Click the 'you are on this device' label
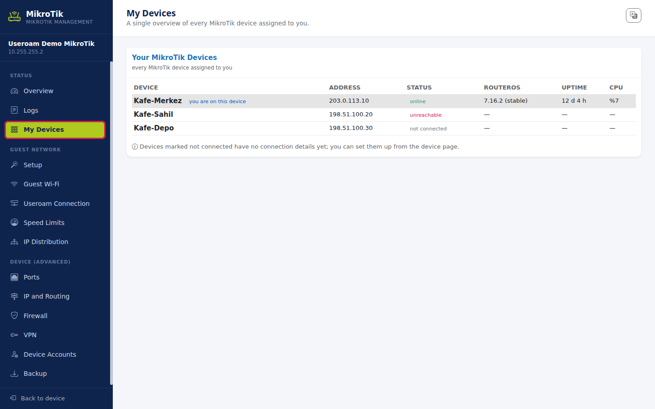Screen dimensions: 655x409 217,101
